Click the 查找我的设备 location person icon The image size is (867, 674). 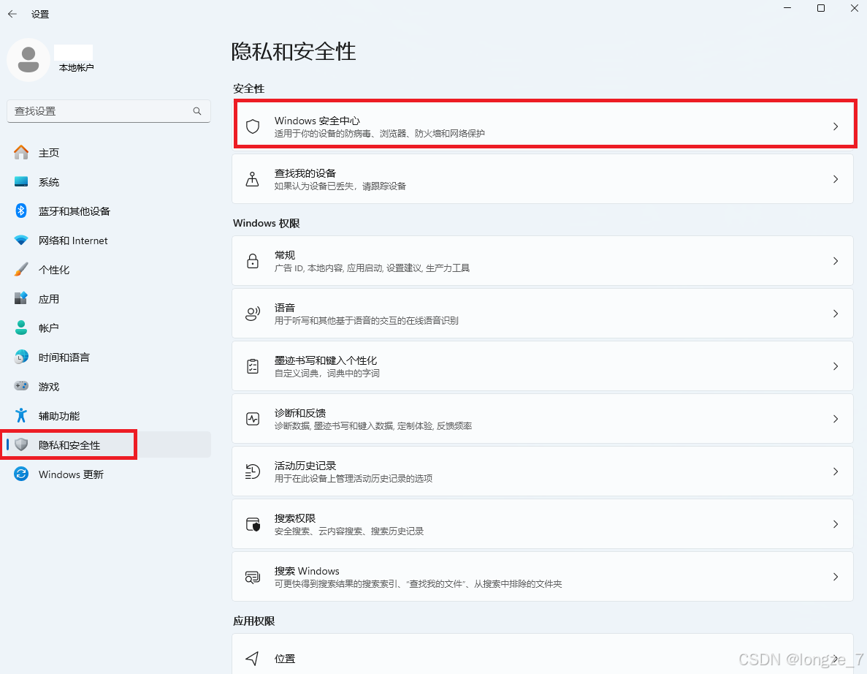[x=253, y=179]
